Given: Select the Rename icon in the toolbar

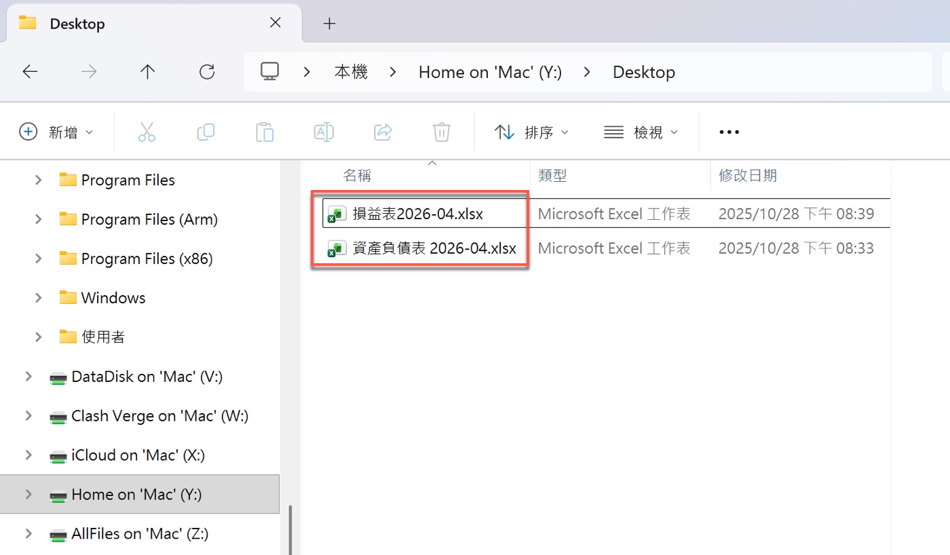Looking at the screenshot, I should pyautogui.click(x=324, y=132).
